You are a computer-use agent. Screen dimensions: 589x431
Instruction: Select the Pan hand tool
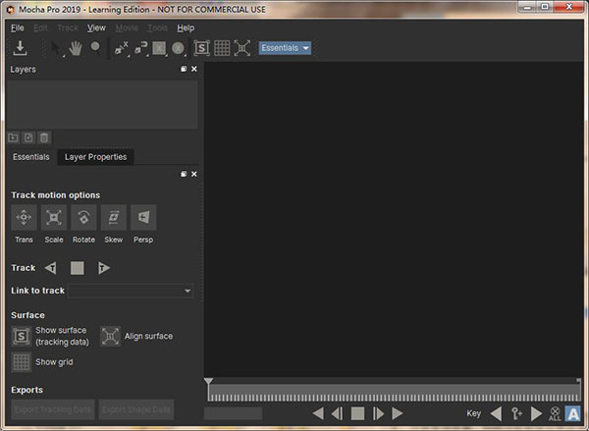76,48
